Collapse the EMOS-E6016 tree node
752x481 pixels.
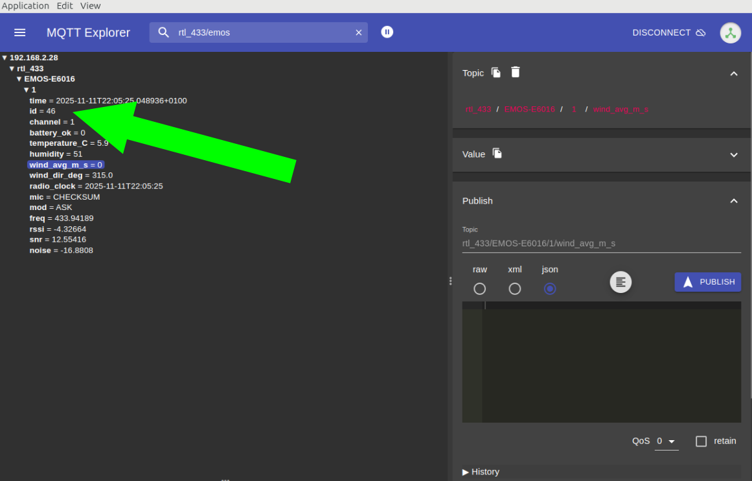(x=19, y=79)
